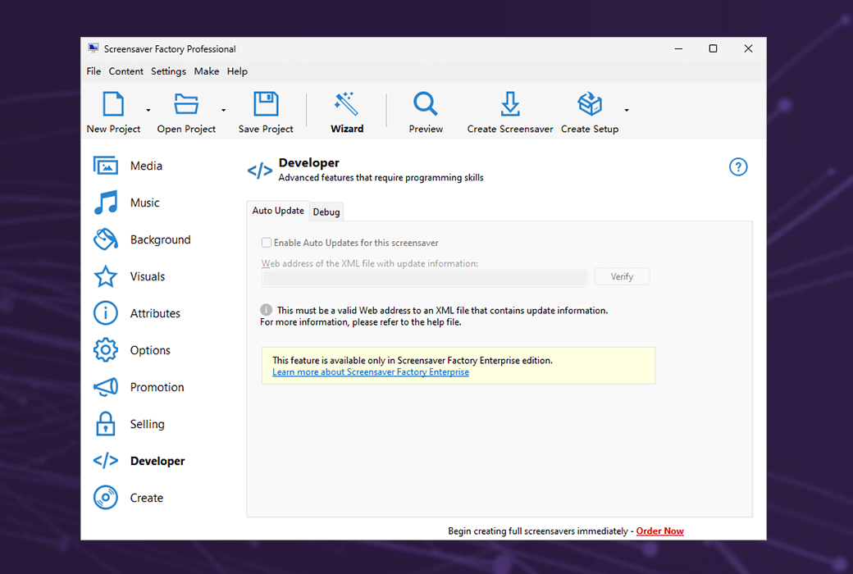Click the Create Screensaver download icon
853x574 pixels.
coord(509,103)
